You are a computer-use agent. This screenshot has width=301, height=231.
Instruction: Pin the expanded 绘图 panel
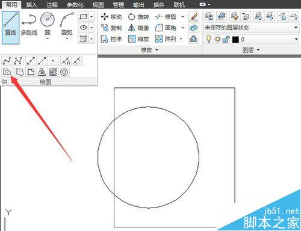(4, 82)
